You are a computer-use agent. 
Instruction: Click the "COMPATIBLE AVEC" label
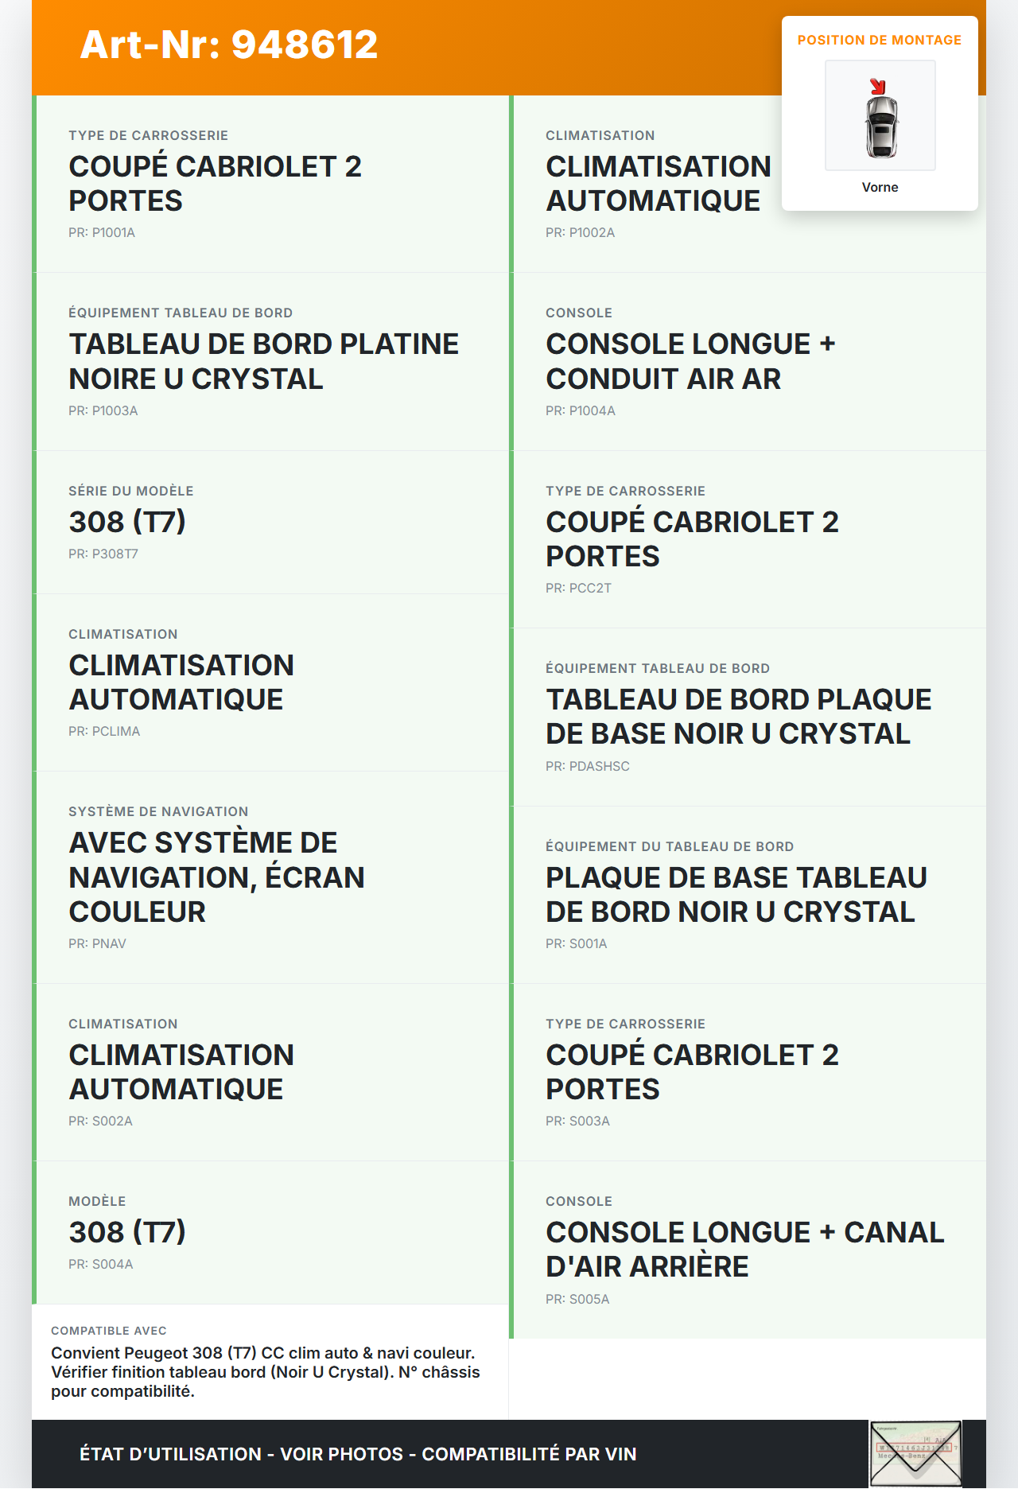(109, 1331)
